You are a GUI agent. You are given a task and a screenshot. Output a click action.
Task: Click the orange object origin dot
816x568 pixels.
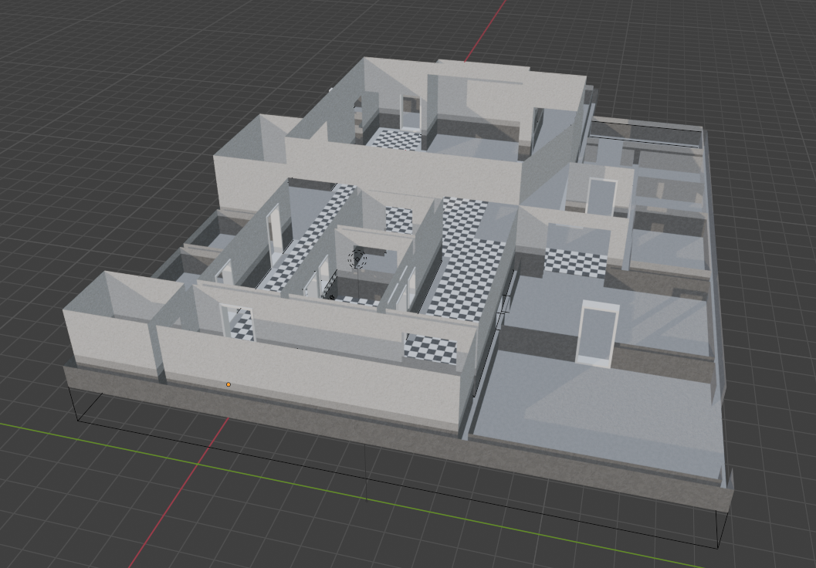click(x=229, y=384)
